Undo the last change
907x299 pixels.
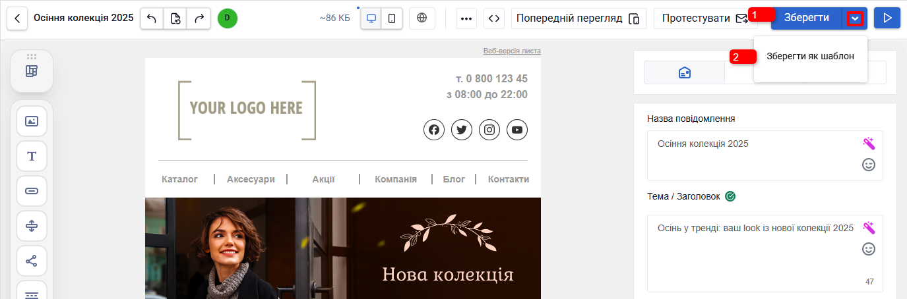point(152,18)
